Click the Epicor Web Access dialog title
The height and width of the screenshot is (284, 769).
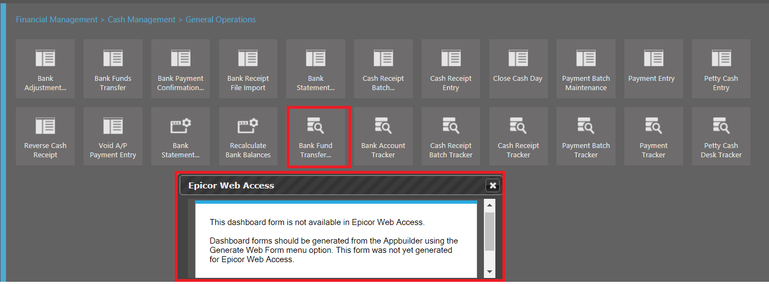[x=231, y=186]
